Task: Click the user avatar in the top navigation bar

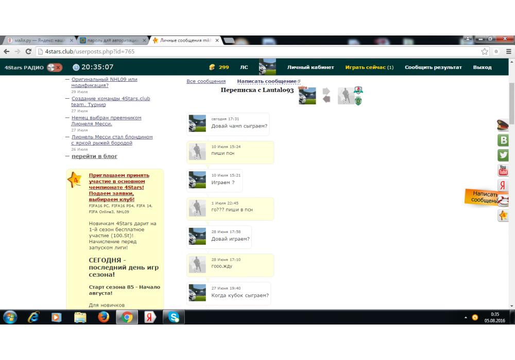Action: (x=267, y=67)
